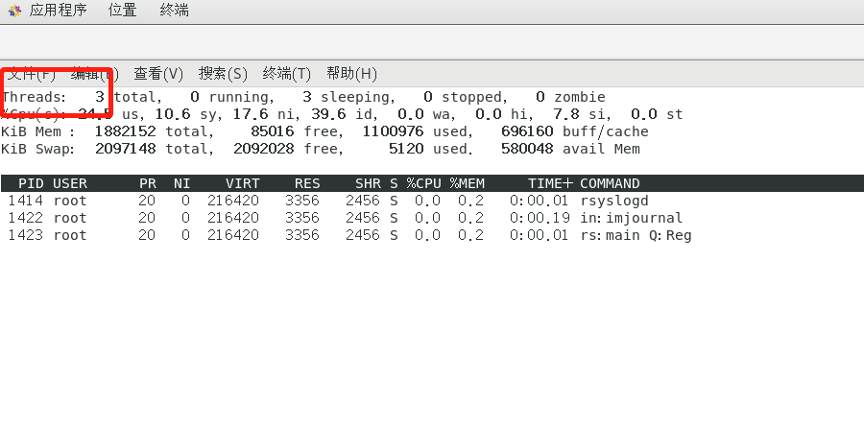
Task: Click the RES column header
Action: click(307, 183)
